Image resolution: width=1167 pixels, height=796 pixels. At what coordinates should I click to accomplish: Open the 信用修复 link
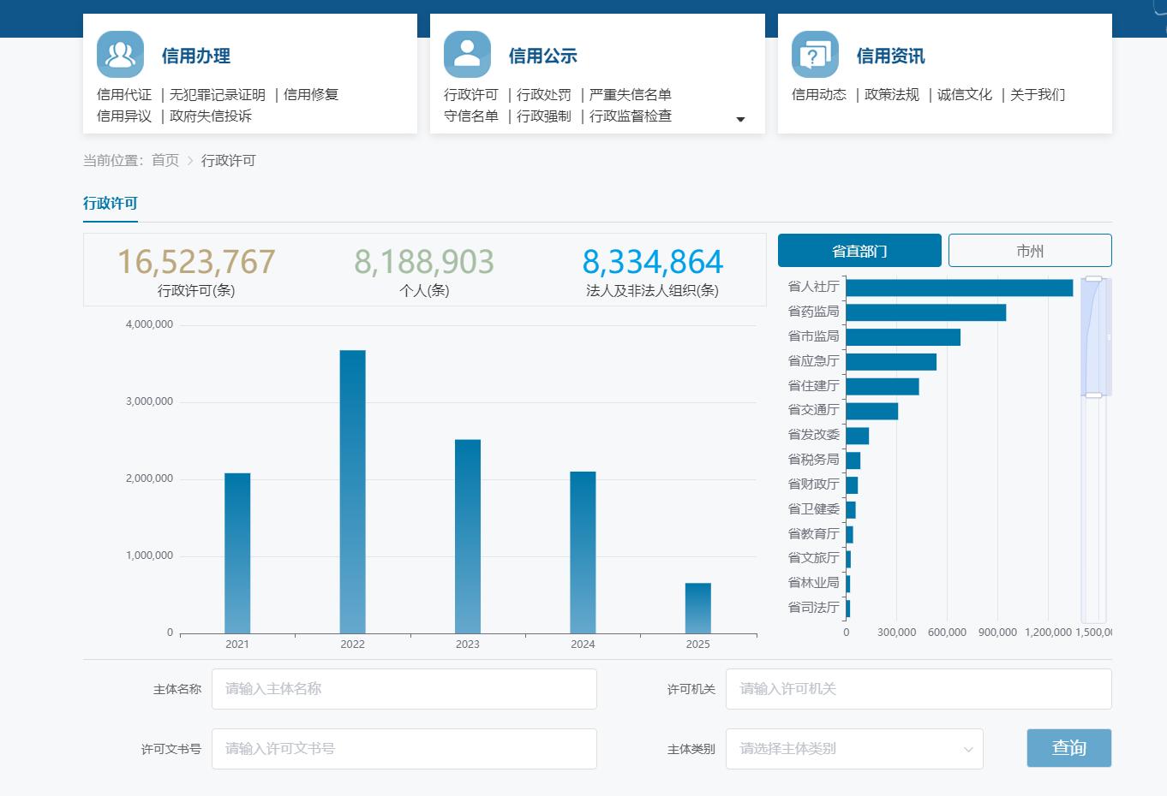coord(311,95)
